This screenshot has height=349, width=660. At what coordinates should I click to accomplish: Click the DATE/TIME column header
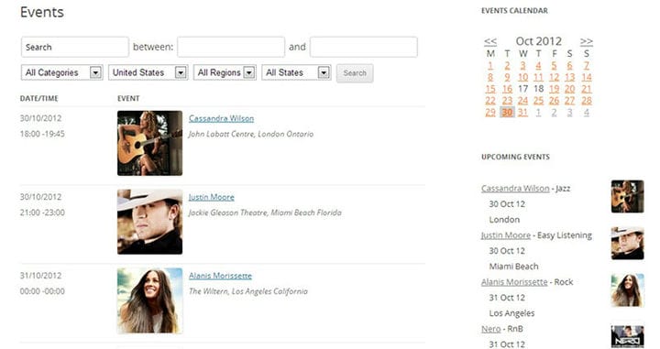[39, 98]
